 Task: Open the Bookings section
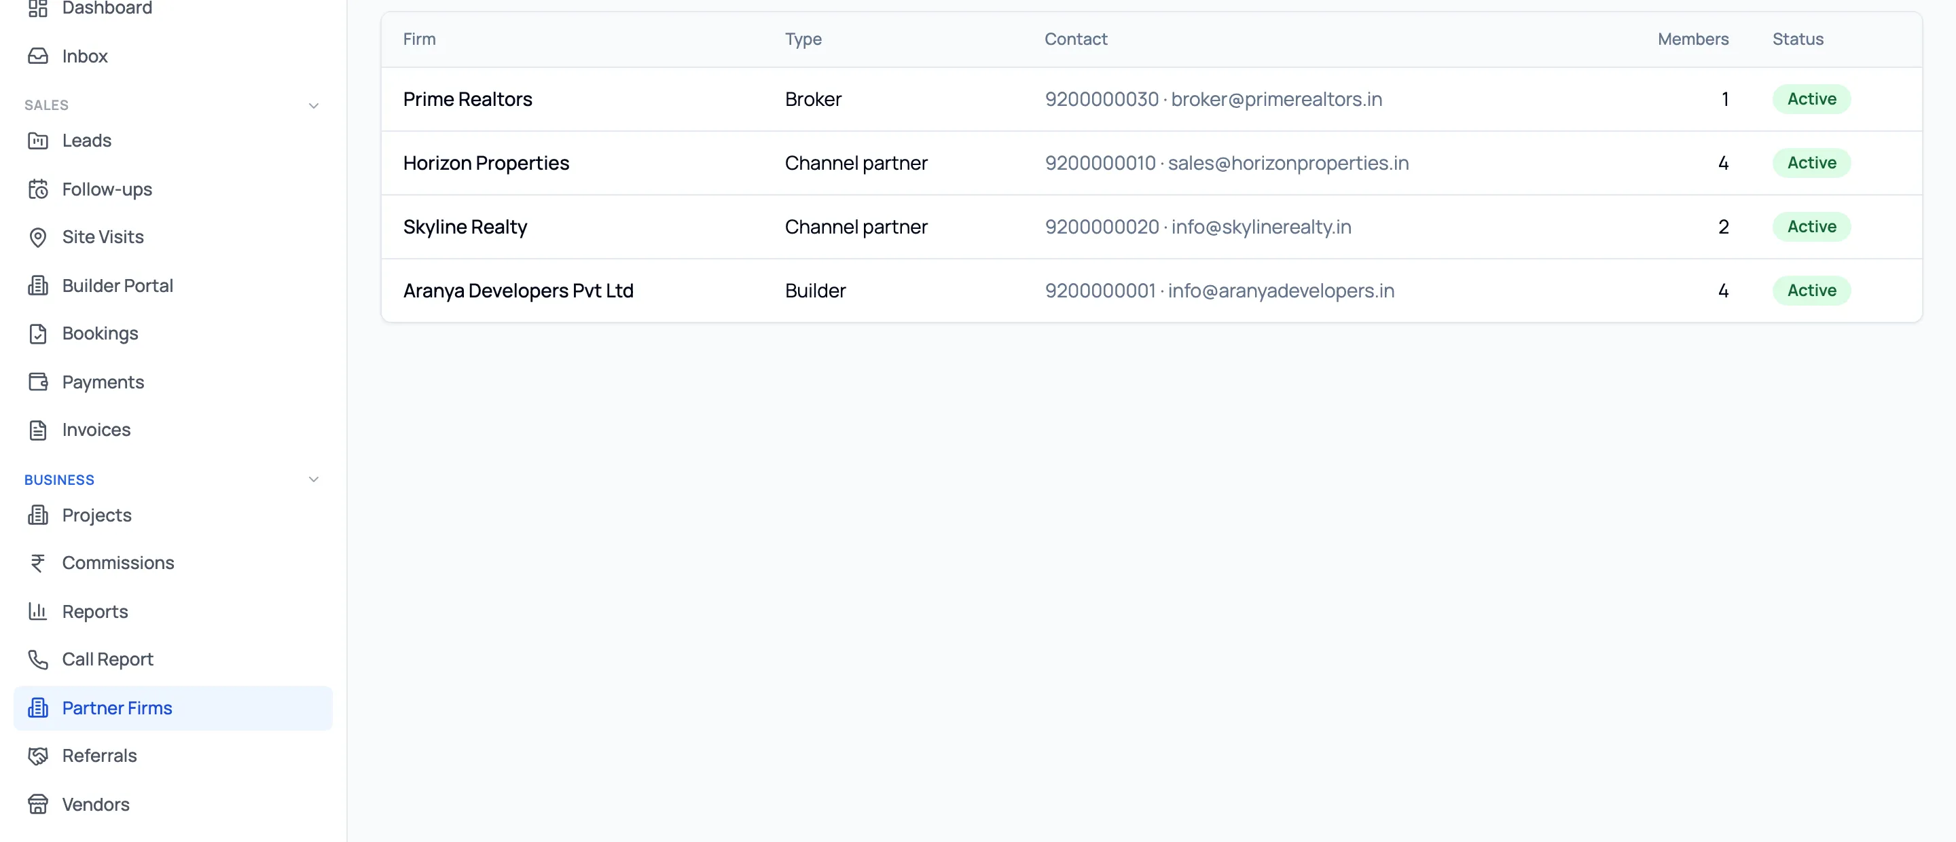click(173, 333)
